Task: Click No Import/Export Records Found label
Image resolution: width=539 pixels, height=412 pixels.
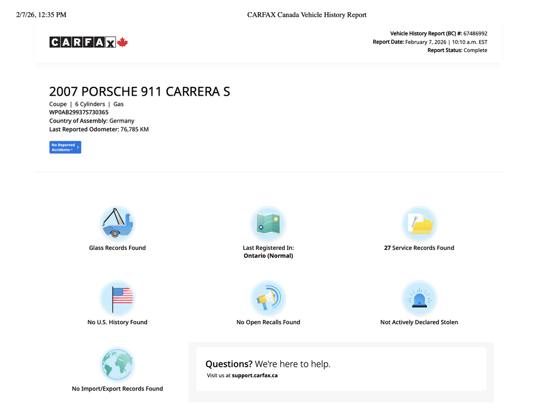Action: coord(117,389)
